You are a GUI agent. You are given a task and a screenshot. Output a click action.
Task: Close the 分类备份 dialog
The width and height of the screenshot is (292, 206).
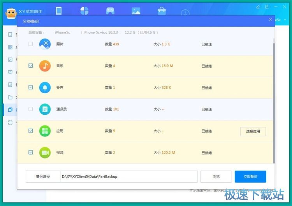tap(271, 19)
